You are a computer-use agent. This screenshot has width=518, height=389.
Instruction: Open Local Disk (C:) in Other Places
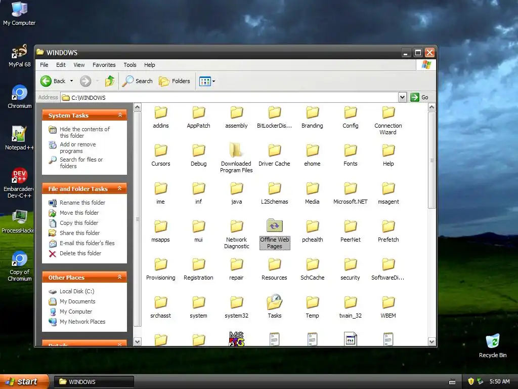[71, 291]
